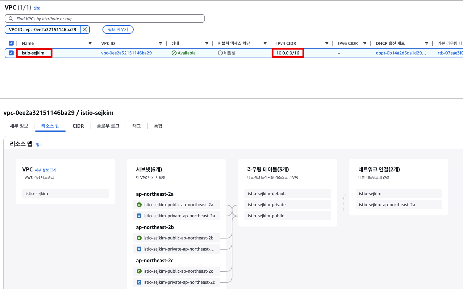Open the IPv4 CIDR column filter dropdown
Image resolution: width=463 pixels, height=289 pixels.
click(x=327, y=43)
